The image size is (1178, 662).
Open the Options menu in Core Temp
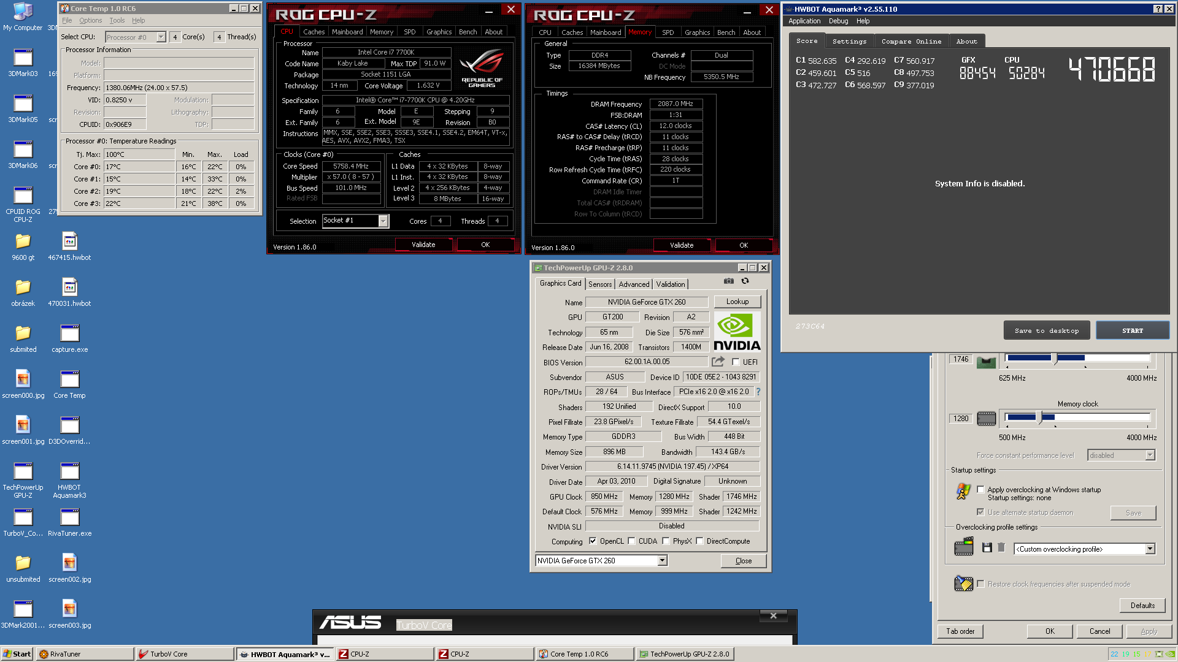[x=90, y=20]
